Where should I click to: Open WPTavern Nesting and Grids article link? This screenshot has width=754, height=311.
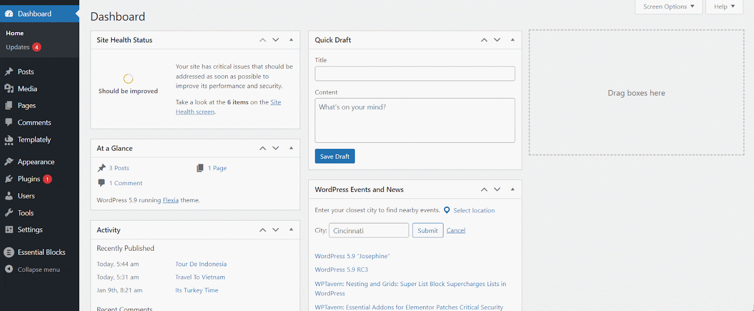pos(410,288)
